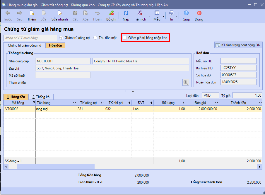The image size is (265, 195).
Task: Click the Nhập số CT mua hàng input field
Action: (x=30, y=38)
